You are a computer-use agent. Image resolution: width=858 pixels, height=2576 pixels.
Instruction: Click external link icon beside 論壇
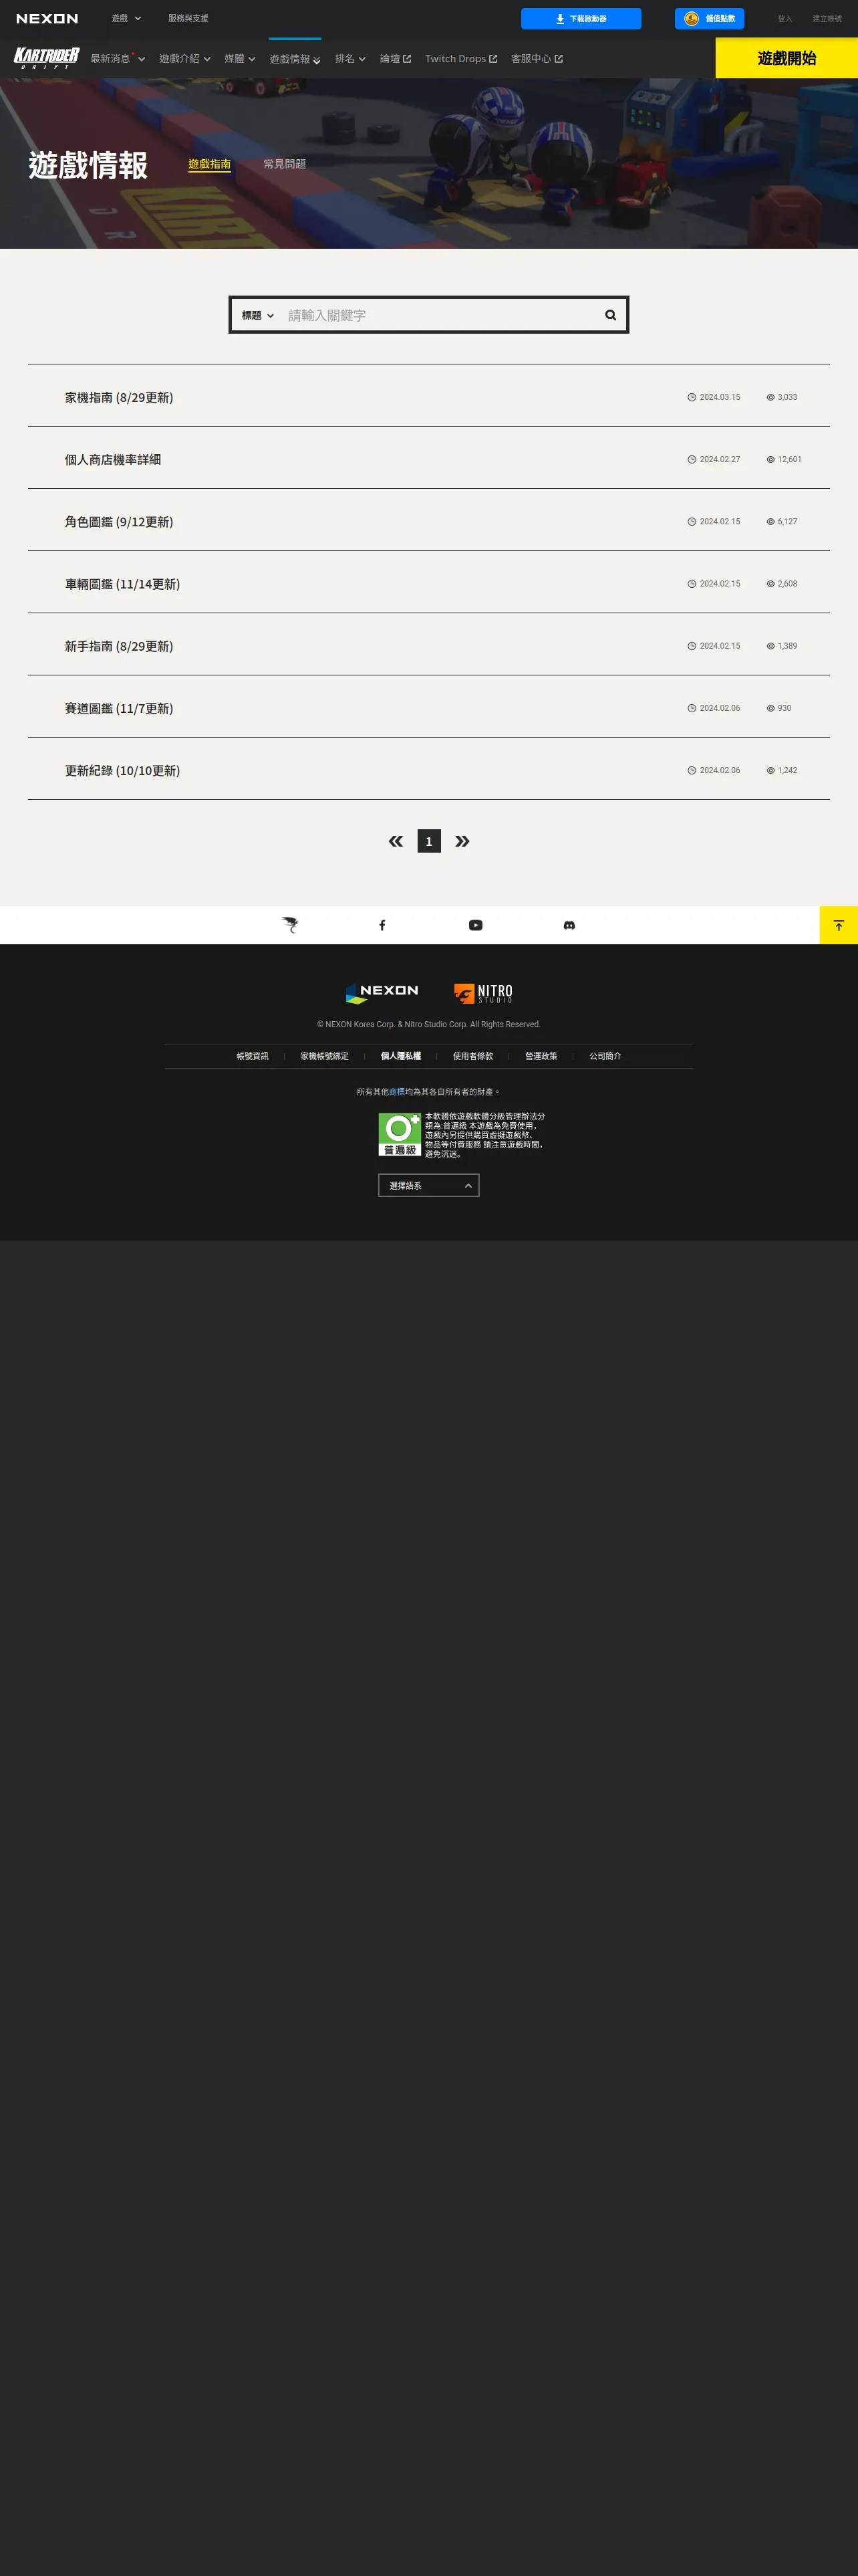(x=406, y=59)
